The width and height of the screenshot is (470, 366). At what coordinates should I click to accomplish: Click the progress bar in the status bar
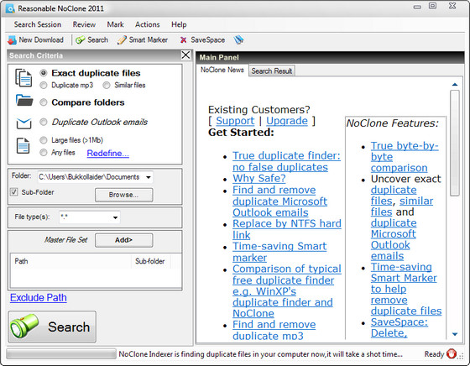(60, 354)
